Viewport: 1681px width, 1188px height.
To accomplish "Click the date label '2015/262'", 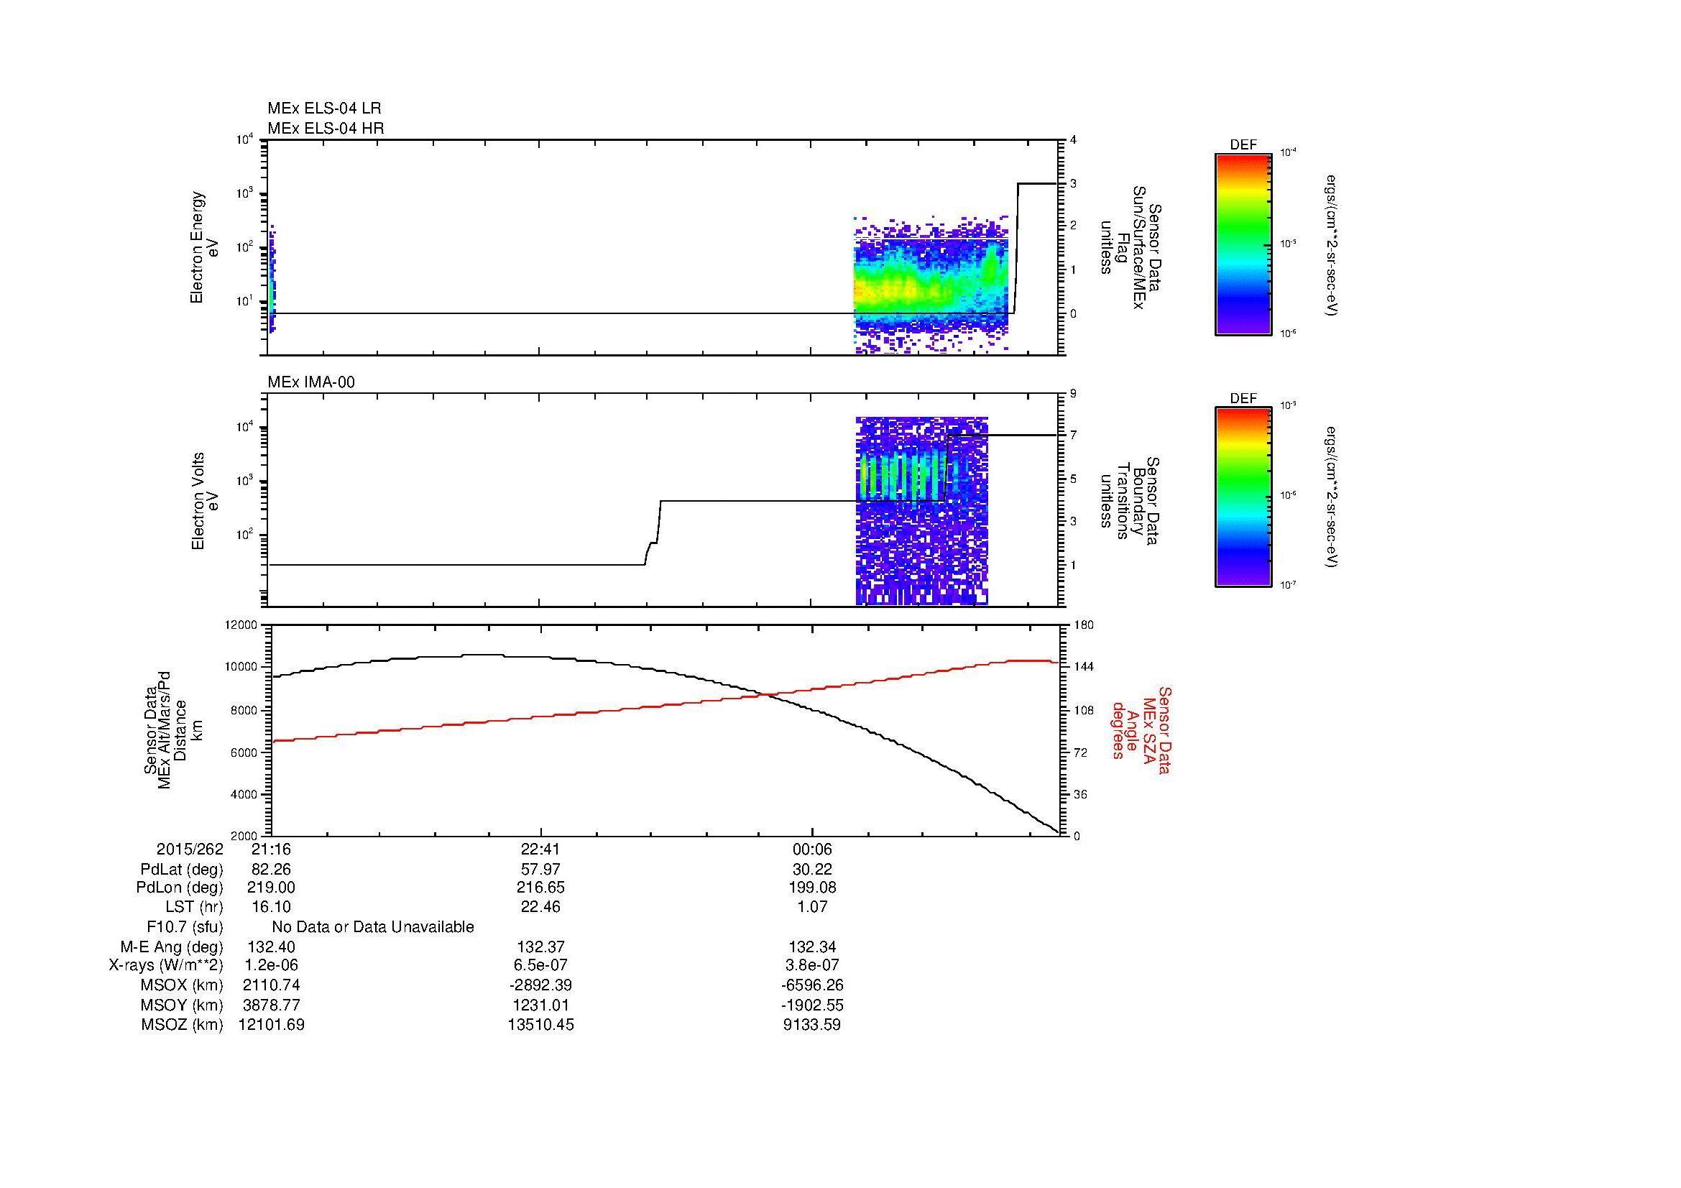I will (x=190, y=849).
